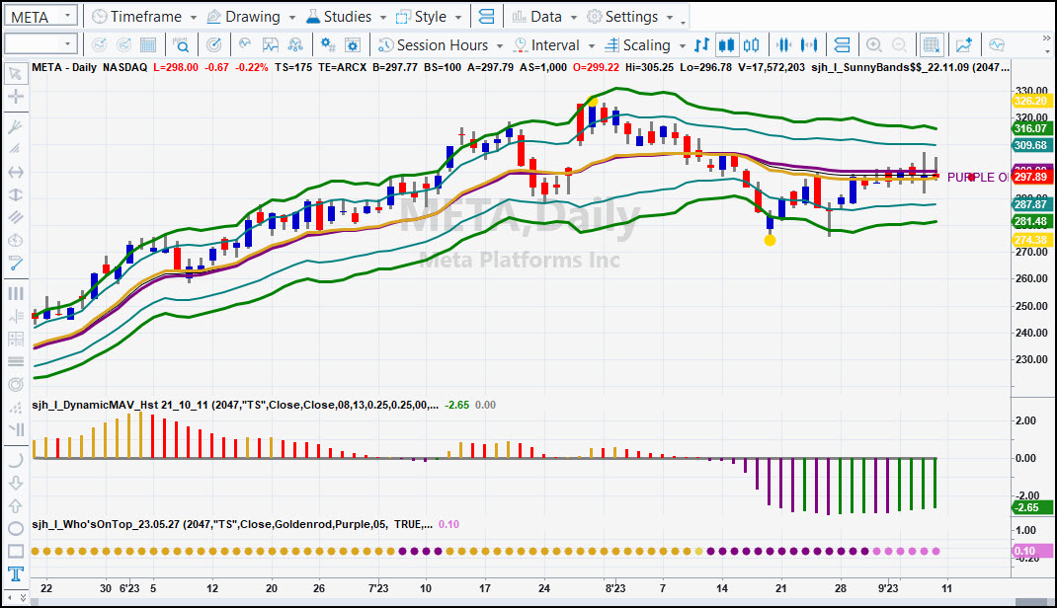Click the 0.10 pink indicator value label

[1030, 552]
